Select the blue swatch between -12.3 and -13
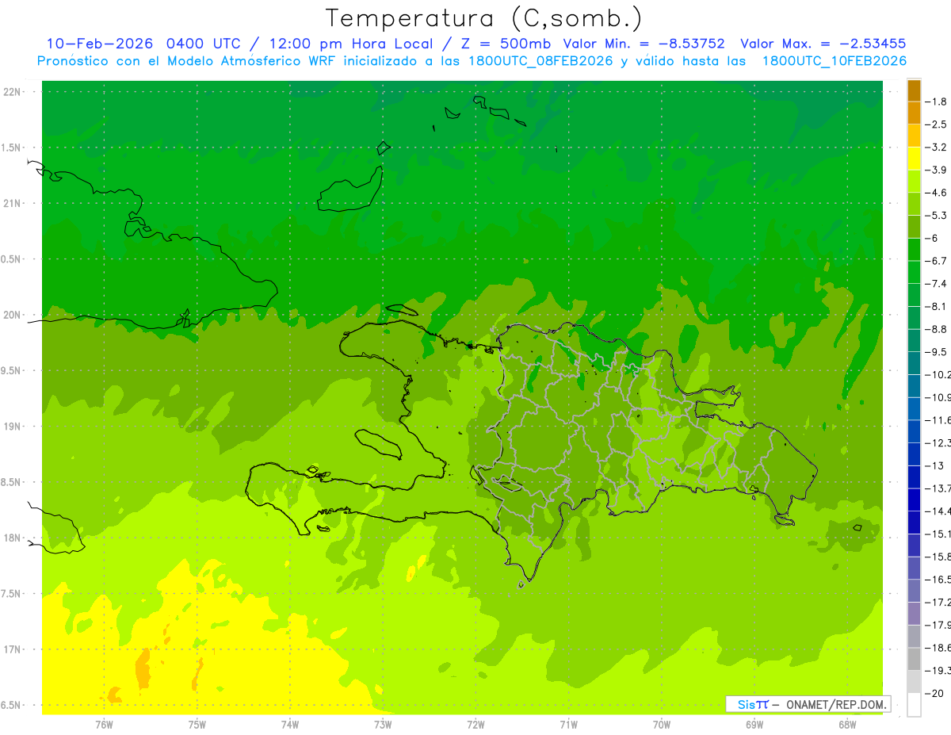 pos(914,454)
